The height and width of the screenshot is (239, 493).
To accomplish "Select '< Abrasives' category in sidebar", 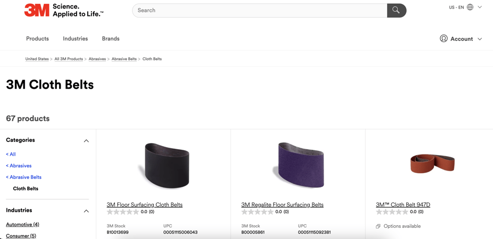I will [19, 166].
